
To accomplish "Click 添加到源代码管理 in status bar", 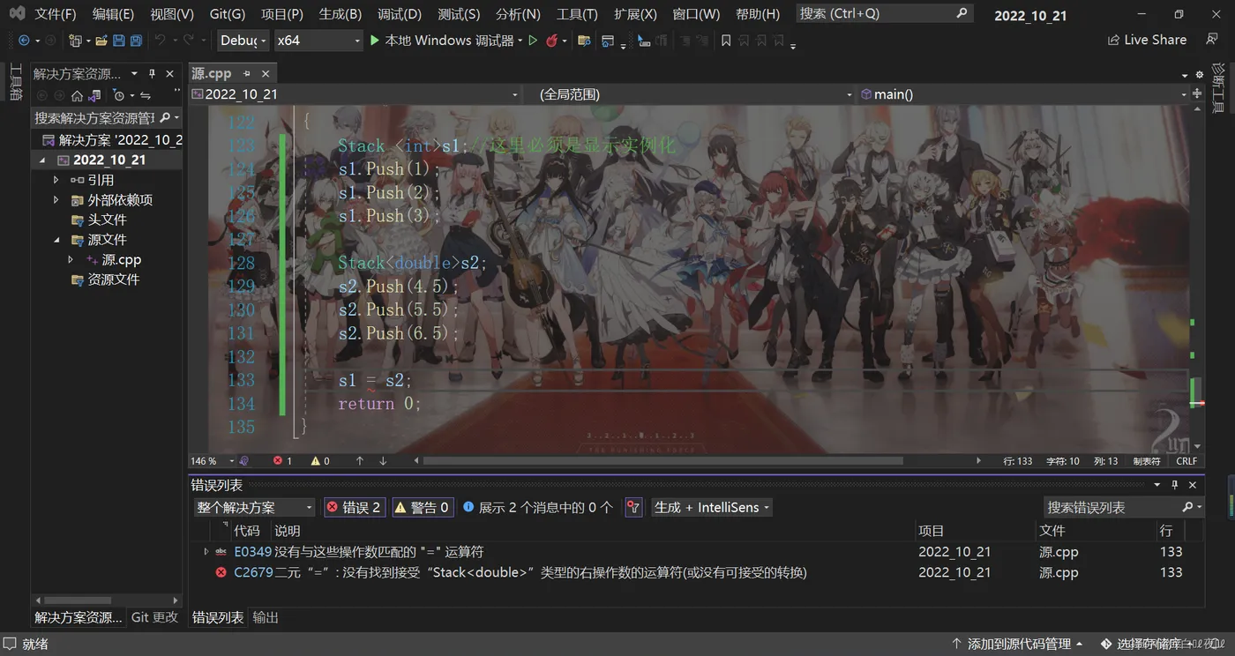I will click(1017, 645).
